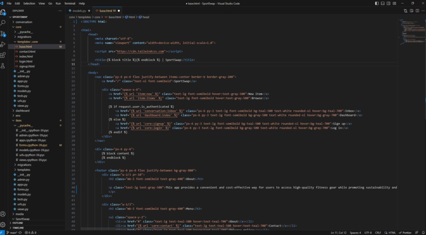Open signup.html in Explorer
Viewport: 426px width, 235px height.
click(x=26, y=66)
